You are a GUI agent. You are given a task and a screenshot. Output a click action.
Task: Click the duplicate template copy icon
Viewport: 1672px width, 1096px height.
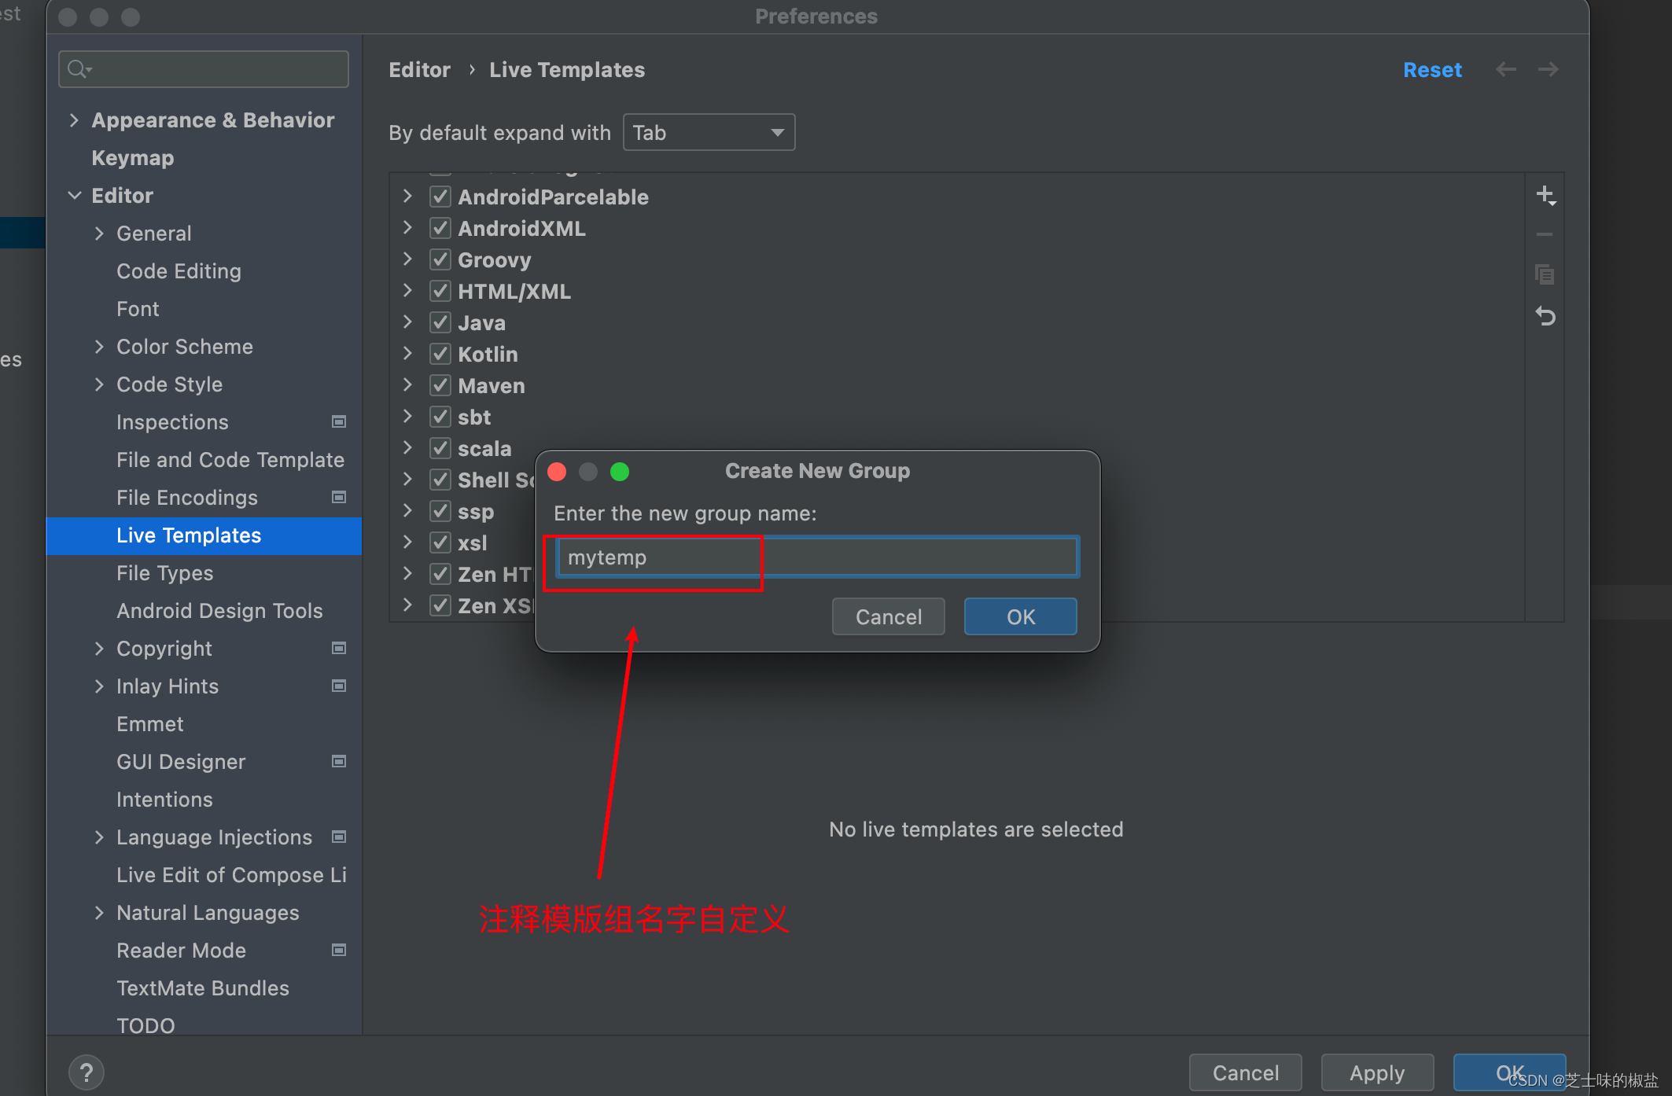1545,274
